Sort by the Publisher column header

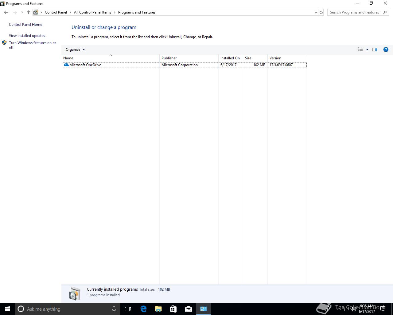click(x=189, y=58)
